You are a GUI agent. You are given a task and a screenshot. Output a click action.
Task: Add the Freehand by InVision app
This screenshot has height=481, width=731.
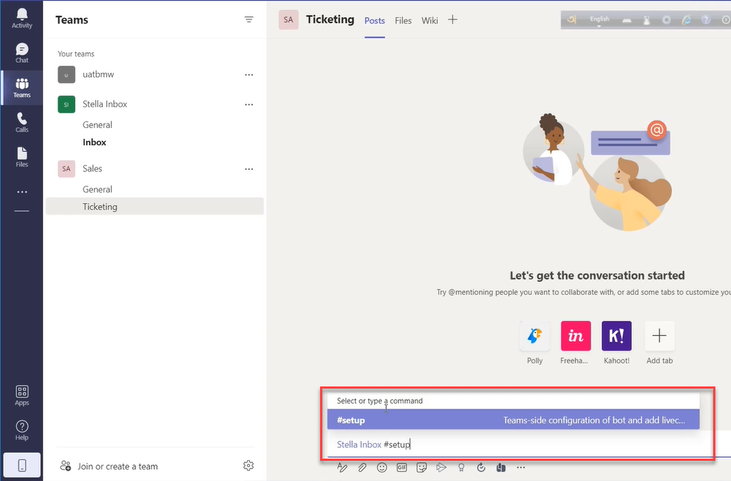[575, 336]
